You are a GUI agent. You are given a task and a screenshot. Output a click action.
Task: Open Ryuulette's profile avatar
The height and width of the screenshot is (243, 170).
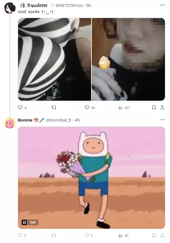[x=10, y=8]
